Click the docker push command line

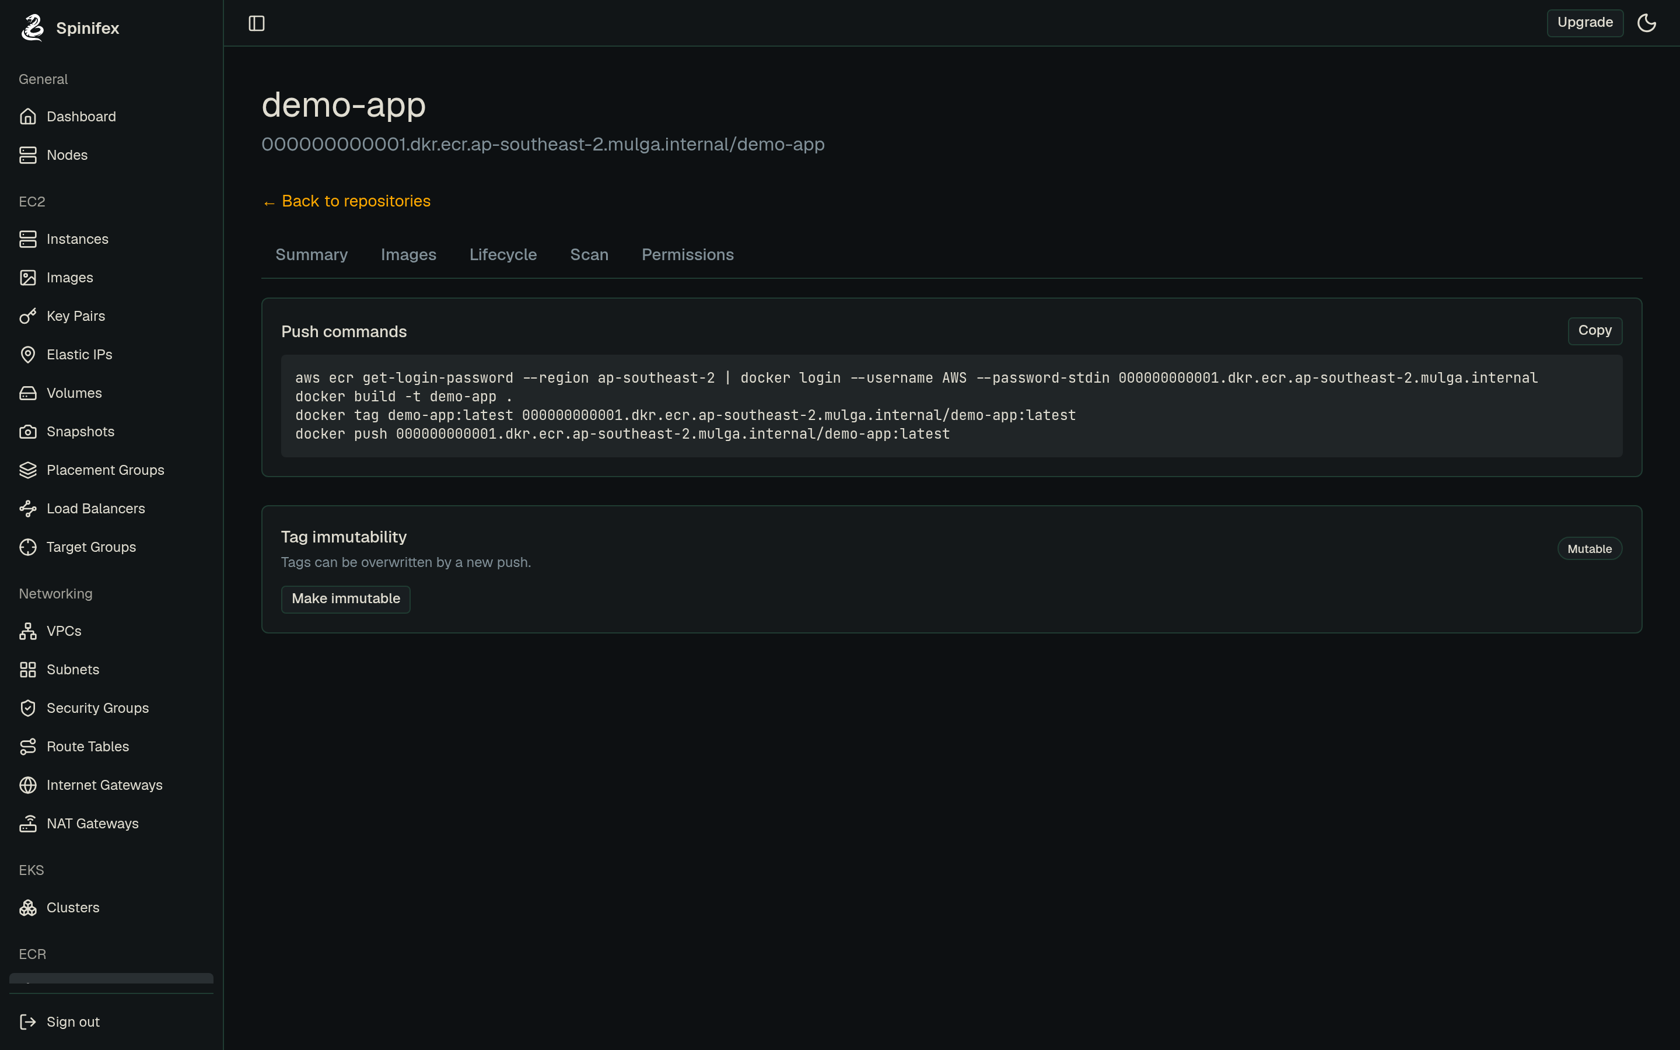[x=622, y=434]
